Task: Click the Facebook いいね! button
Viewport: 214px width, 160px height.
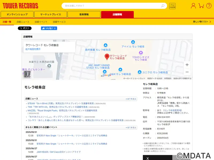Action: tap(49, 28)
